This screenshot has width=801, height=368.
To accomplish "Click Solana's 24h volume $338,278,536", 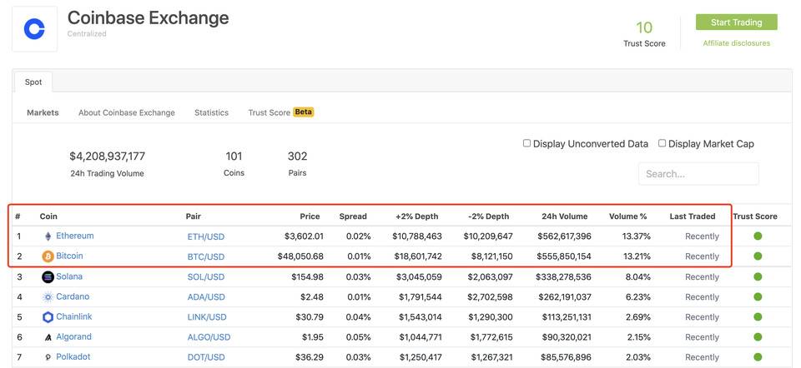I will (563, 276).
